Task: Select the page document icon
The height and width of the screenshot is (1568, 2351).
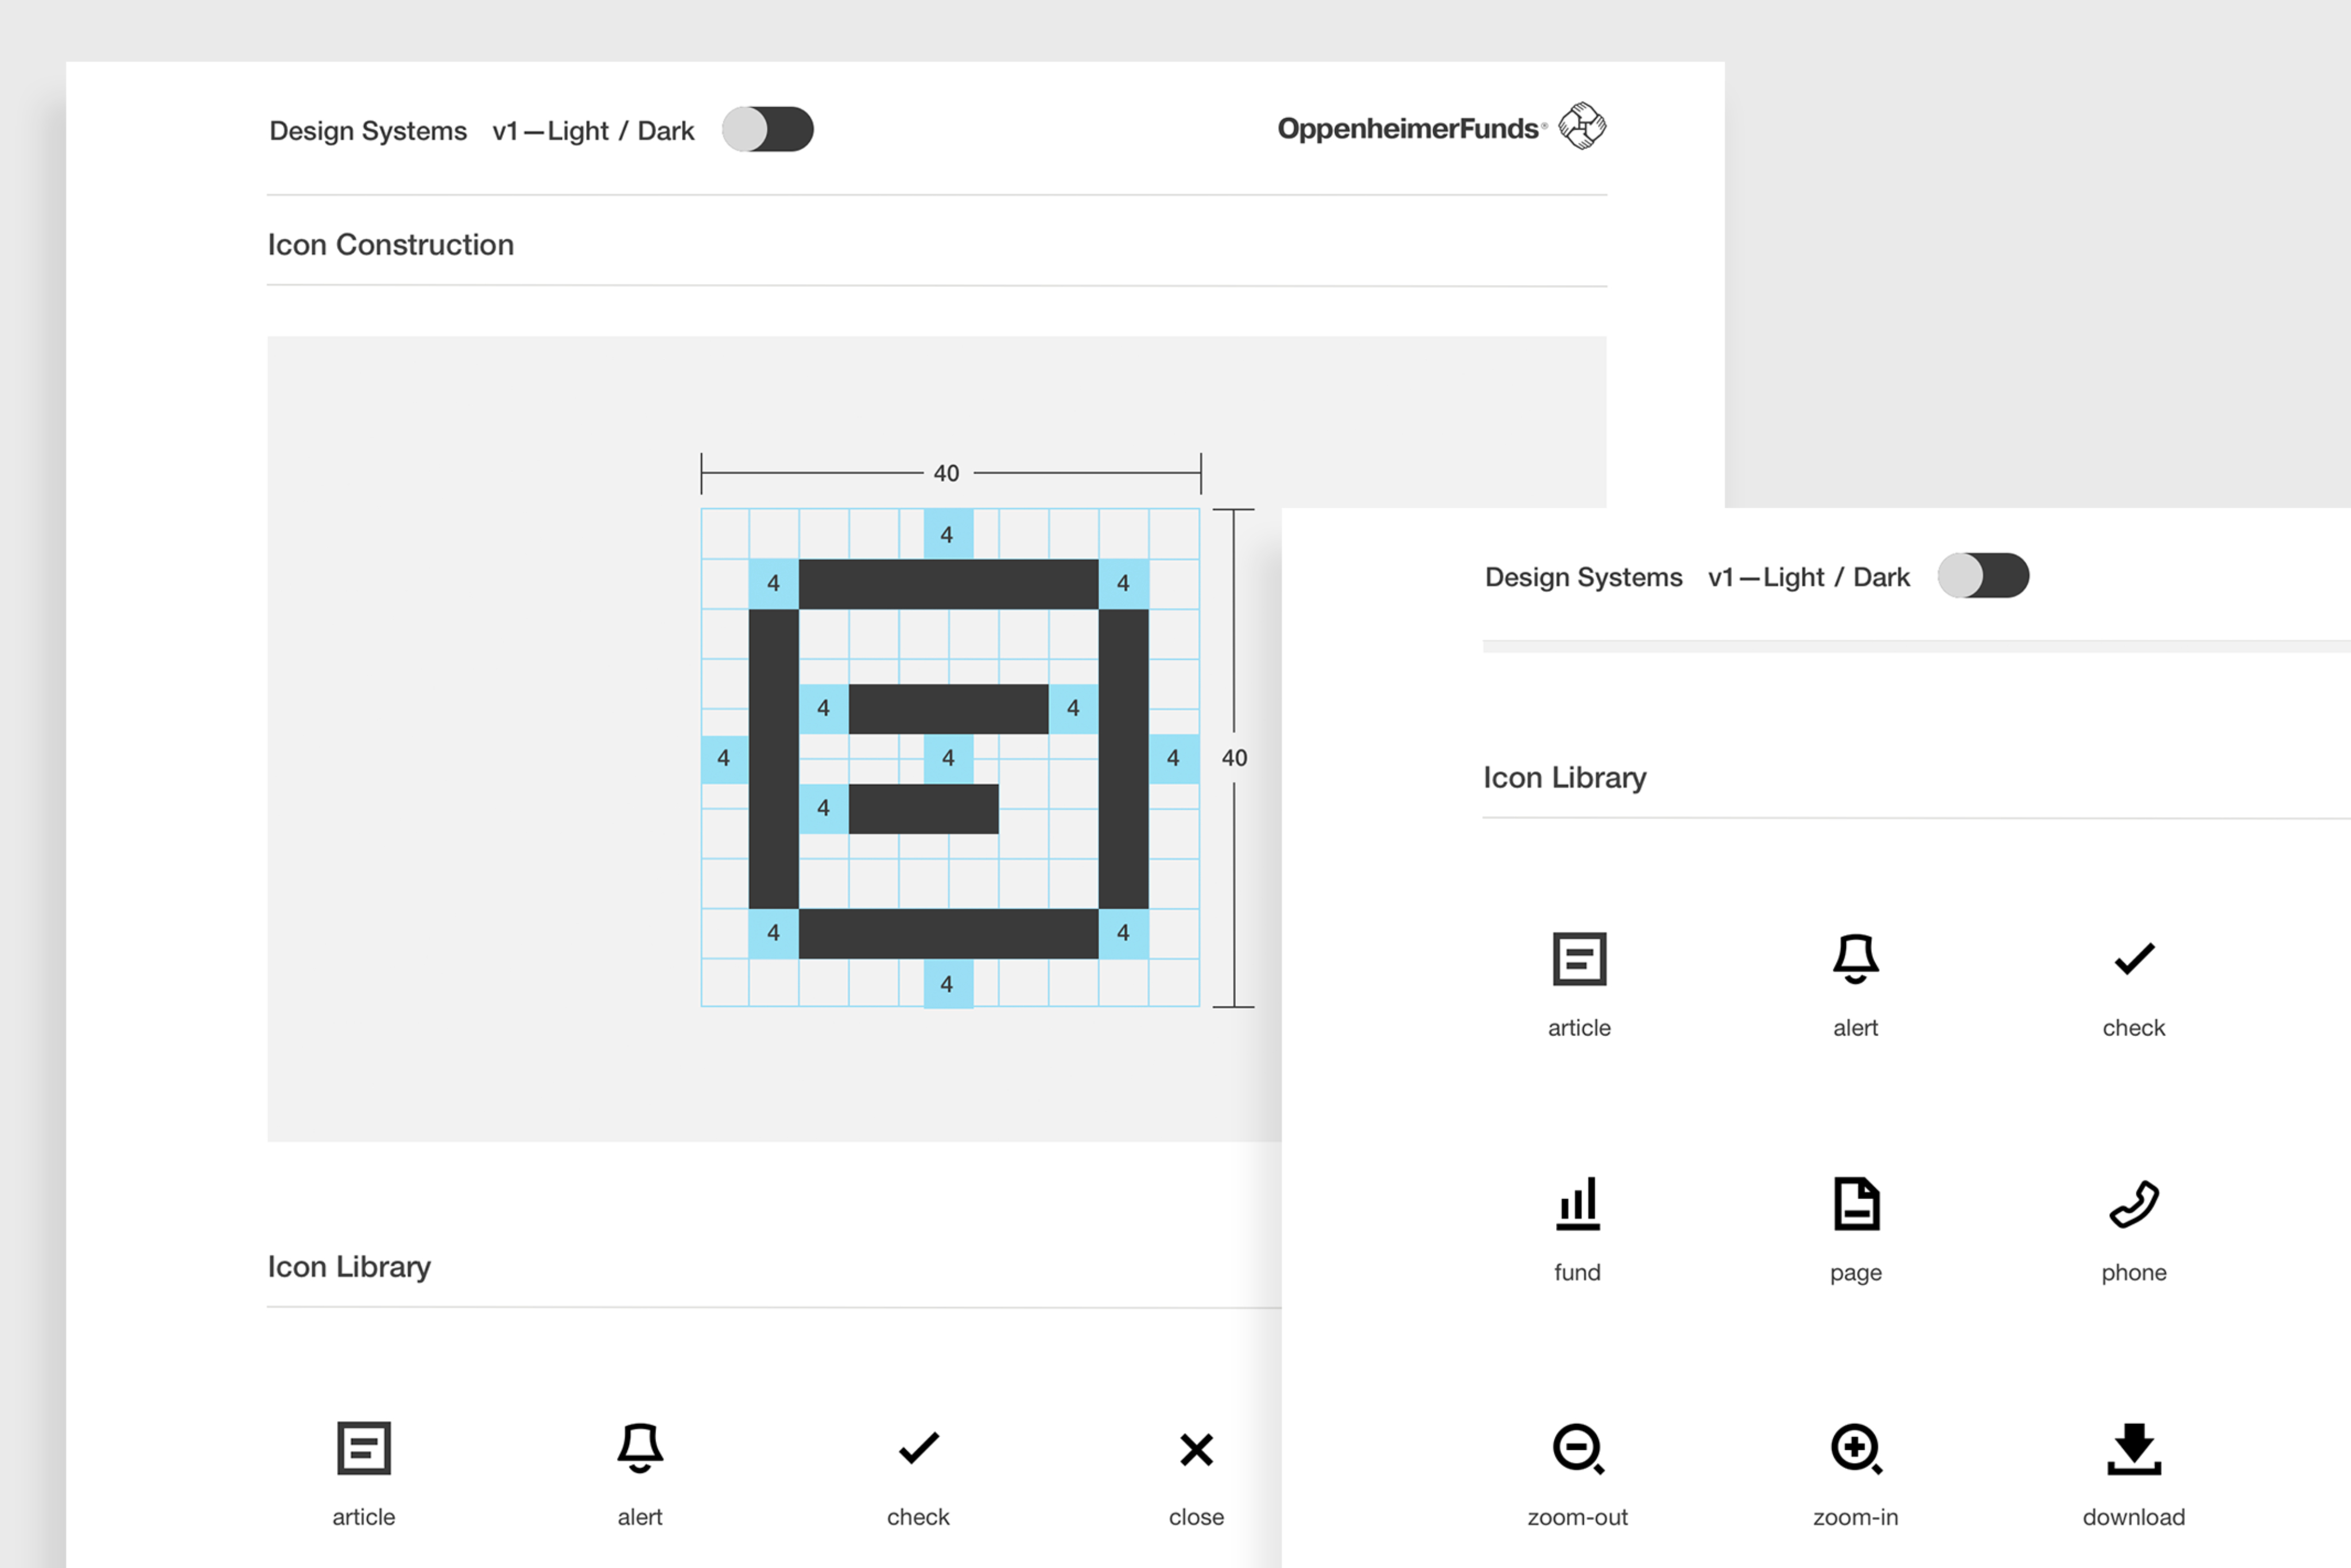Action: (1856, 1203)
